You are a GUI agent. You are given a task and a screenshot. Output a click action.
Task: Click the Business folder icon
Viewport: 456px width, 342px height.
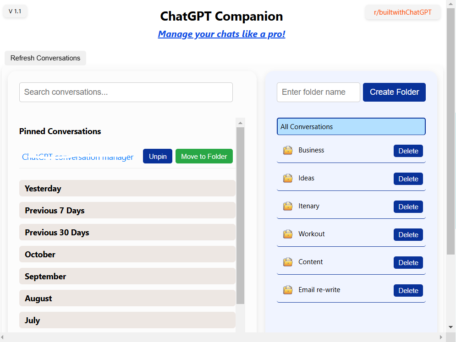click(288, 150)
